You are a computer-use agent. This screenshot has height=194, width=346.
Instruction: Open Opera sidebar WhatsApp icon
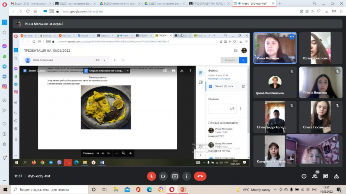tap(4, 56)
